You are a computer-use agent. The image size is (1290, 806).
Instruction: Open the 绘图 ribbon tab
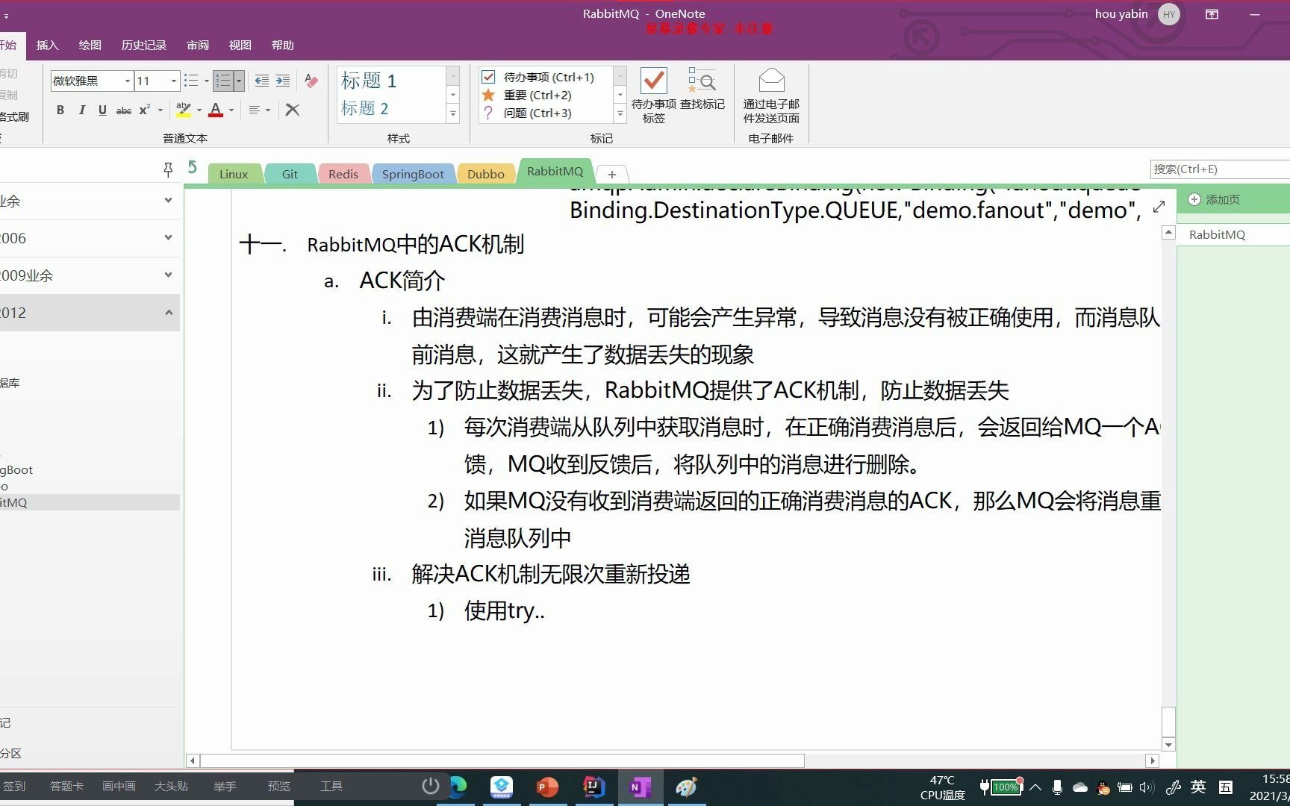[x=90, y=46]
